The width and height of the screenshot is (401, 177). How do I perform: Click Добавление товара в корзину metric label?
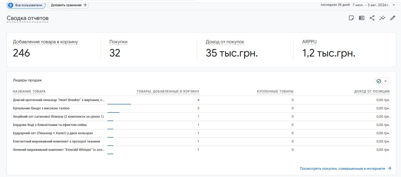point(45,42)
